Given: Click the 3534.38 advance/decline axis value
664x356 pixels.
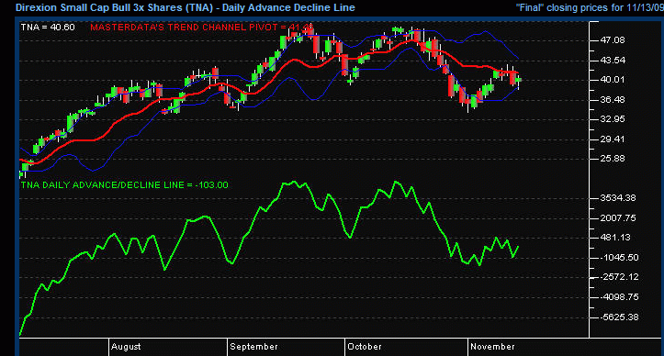Looking at the screenshot, I should (x=618, y=197).
